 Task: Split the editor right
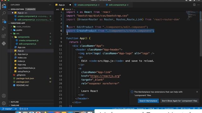194,5
